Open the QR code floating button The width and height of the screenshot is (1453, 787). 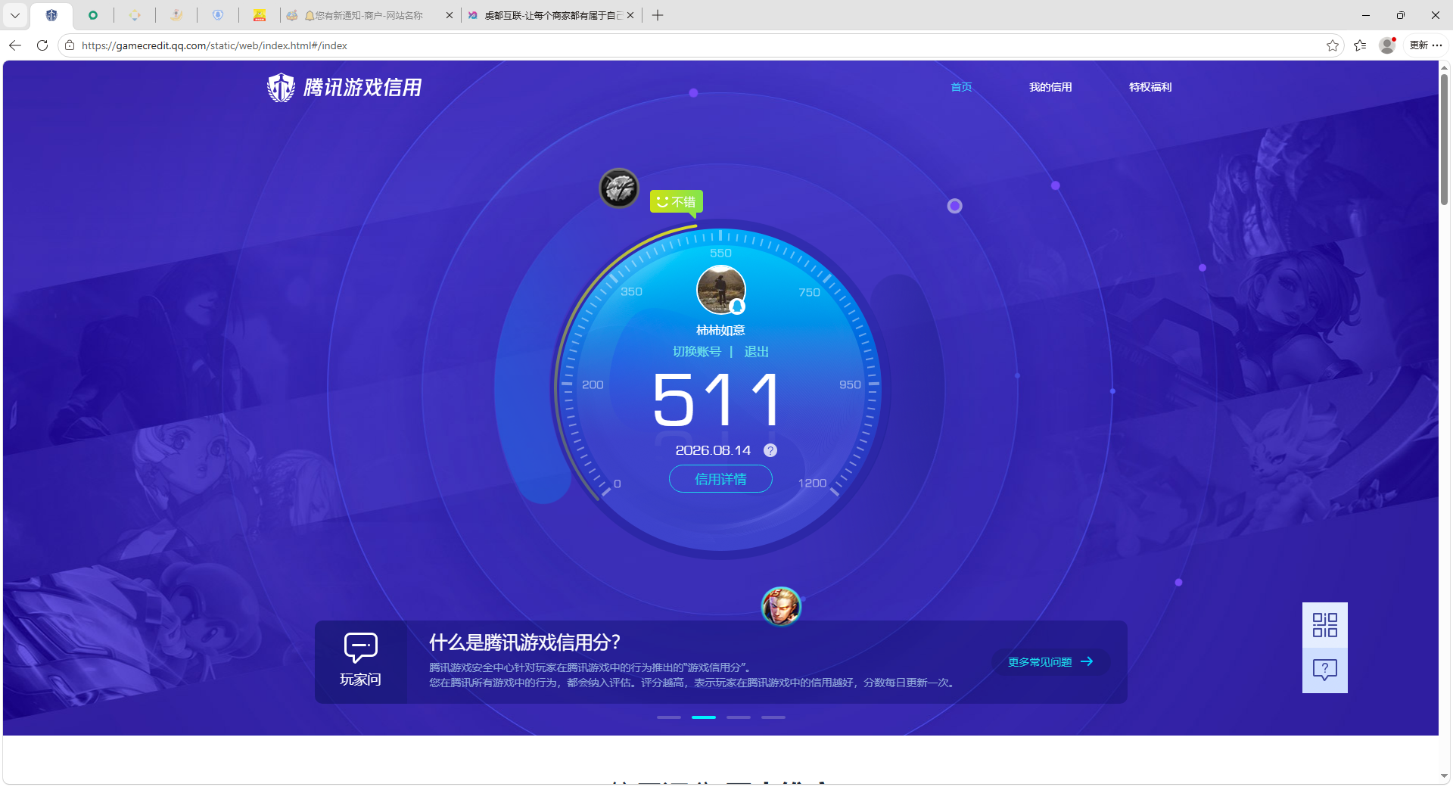1325,625
